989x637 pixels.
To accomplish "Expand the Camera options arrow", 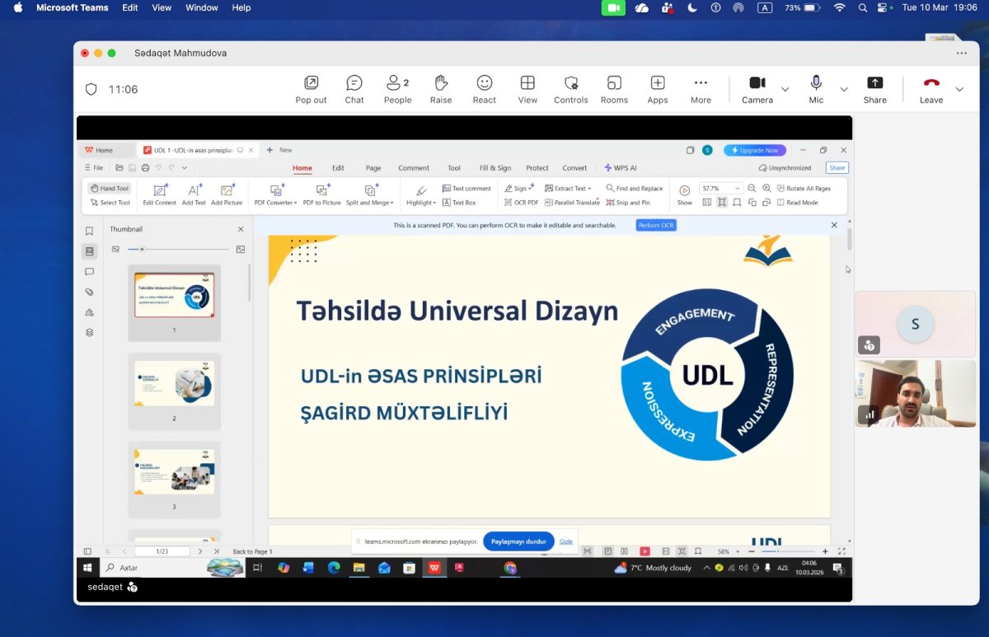I will click(785, 89).
